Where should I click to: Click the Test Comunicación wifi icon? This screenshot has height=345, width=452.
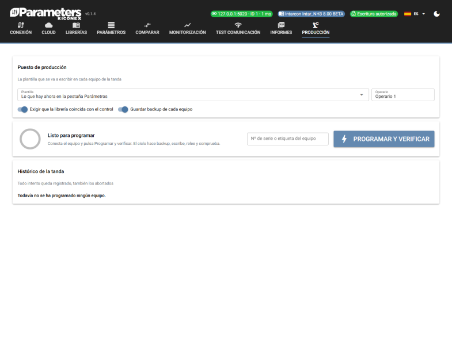pos(238,25)
